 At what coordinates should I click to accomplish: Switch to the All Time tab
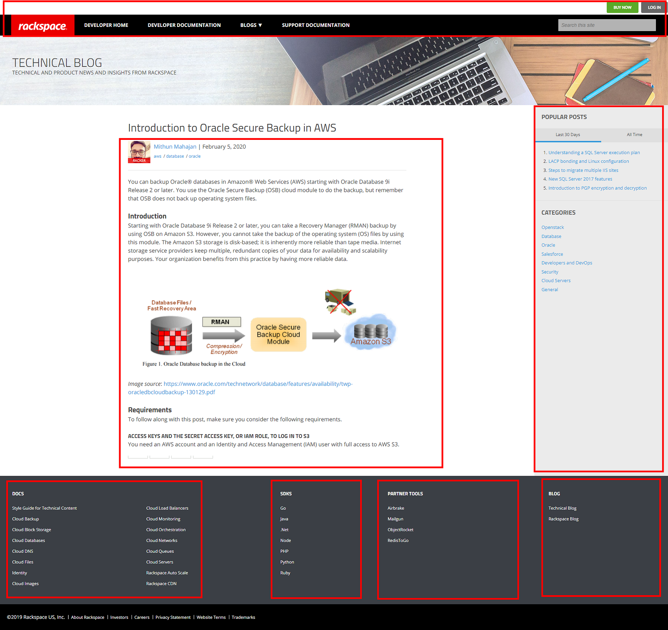(x=634, y=135)
